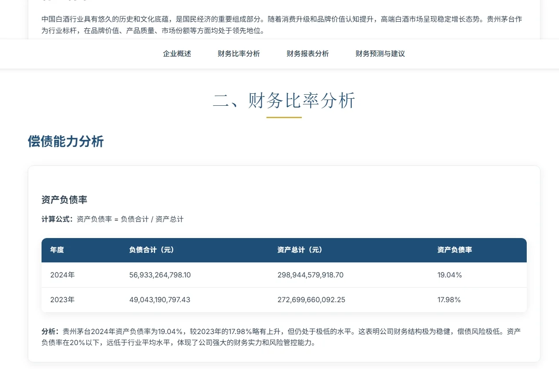Switch to 财务报表分析 navigation tab
Screen dimensions: 559x369
(x=308, y=54)
